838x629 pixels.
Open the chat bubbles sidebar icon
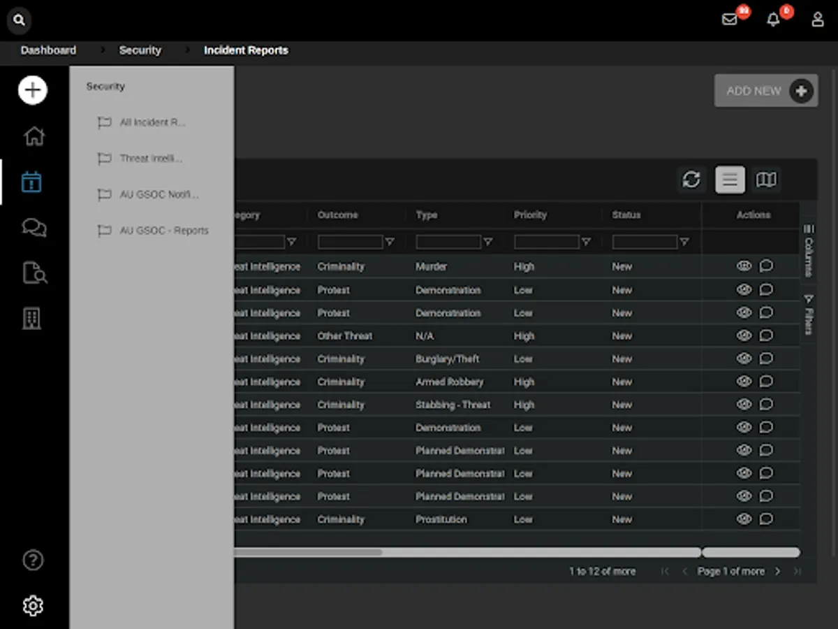[x=34, y=227]
